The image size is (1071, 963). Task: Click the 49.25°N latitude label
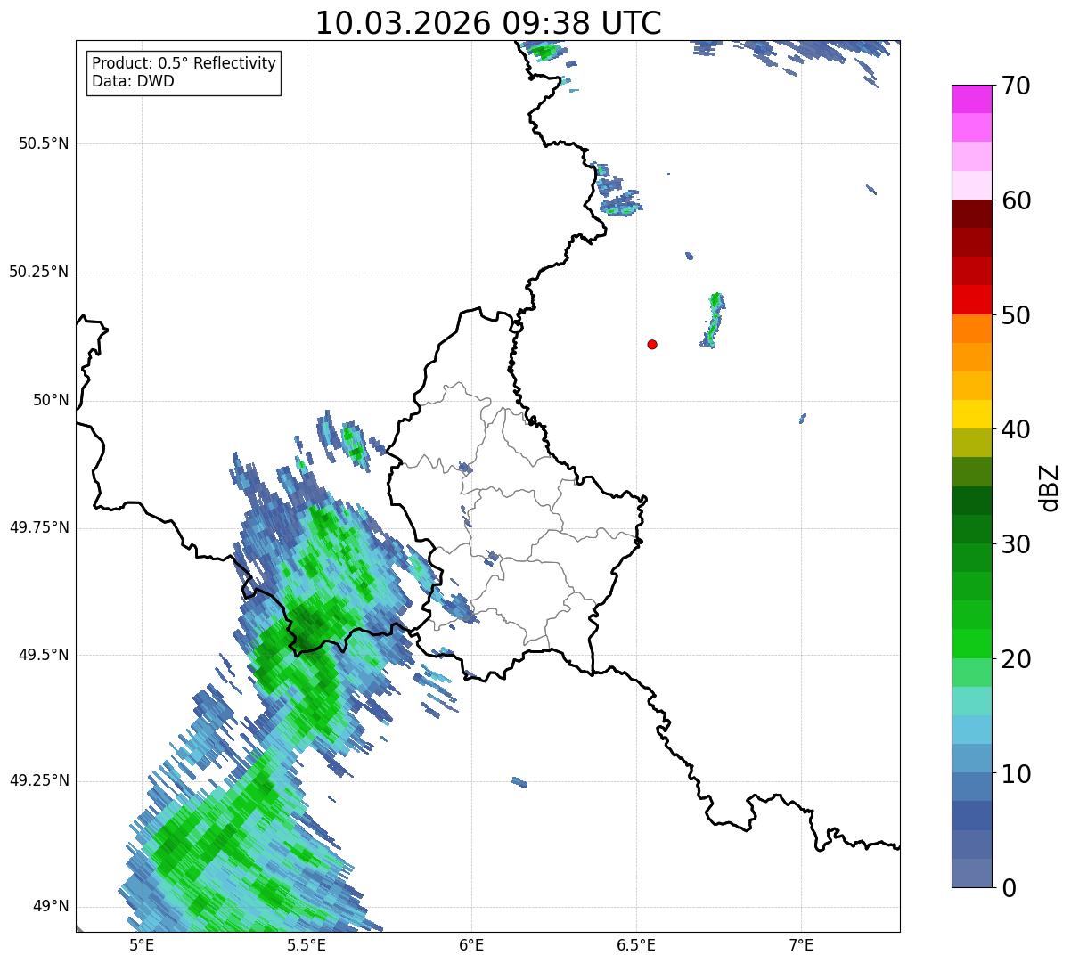(x=39, y=780)
